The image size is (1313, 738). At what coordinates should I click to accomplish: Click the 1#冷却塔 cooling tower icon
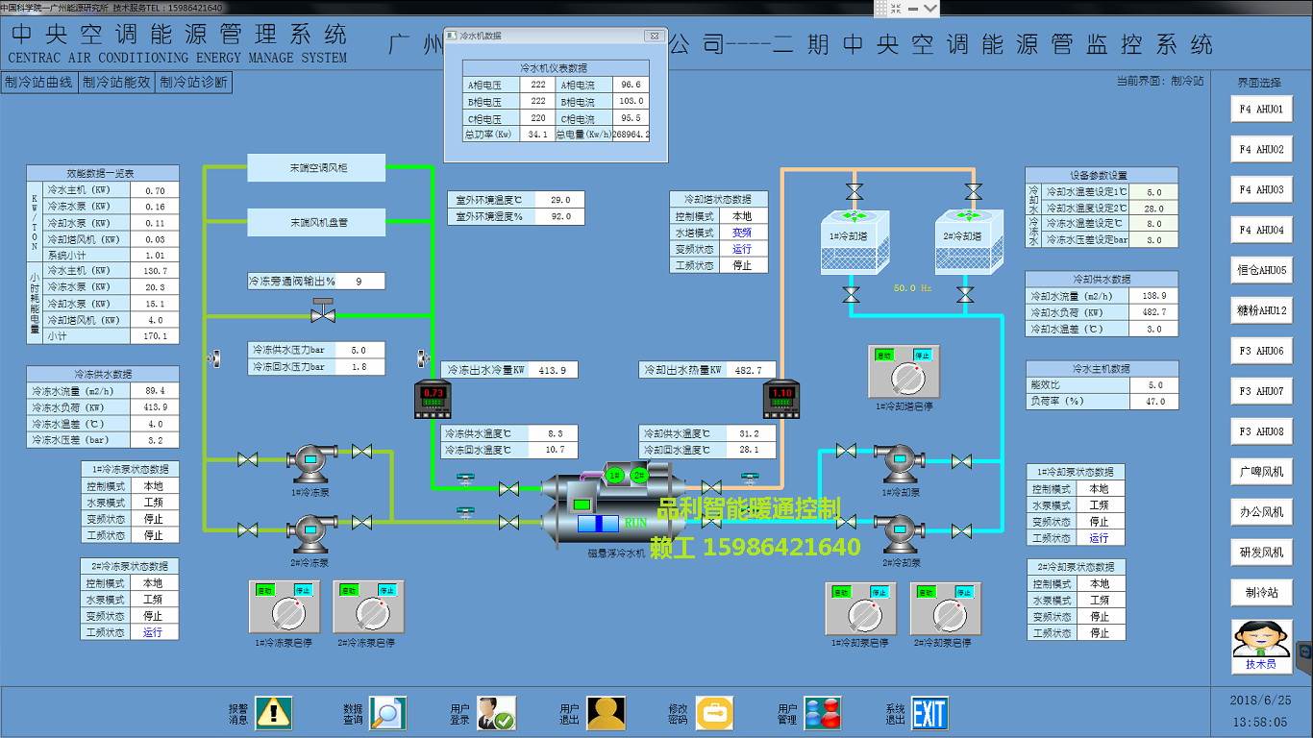[x=852, y=242]
